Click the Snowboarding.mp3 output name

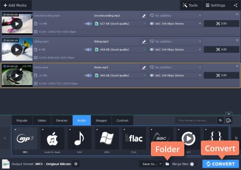pyautogui.click(x=107, y=16)
